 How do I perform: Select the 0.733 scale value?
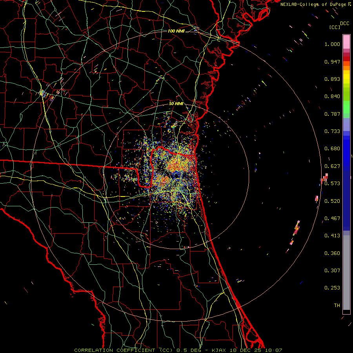[x=332, y=131]
